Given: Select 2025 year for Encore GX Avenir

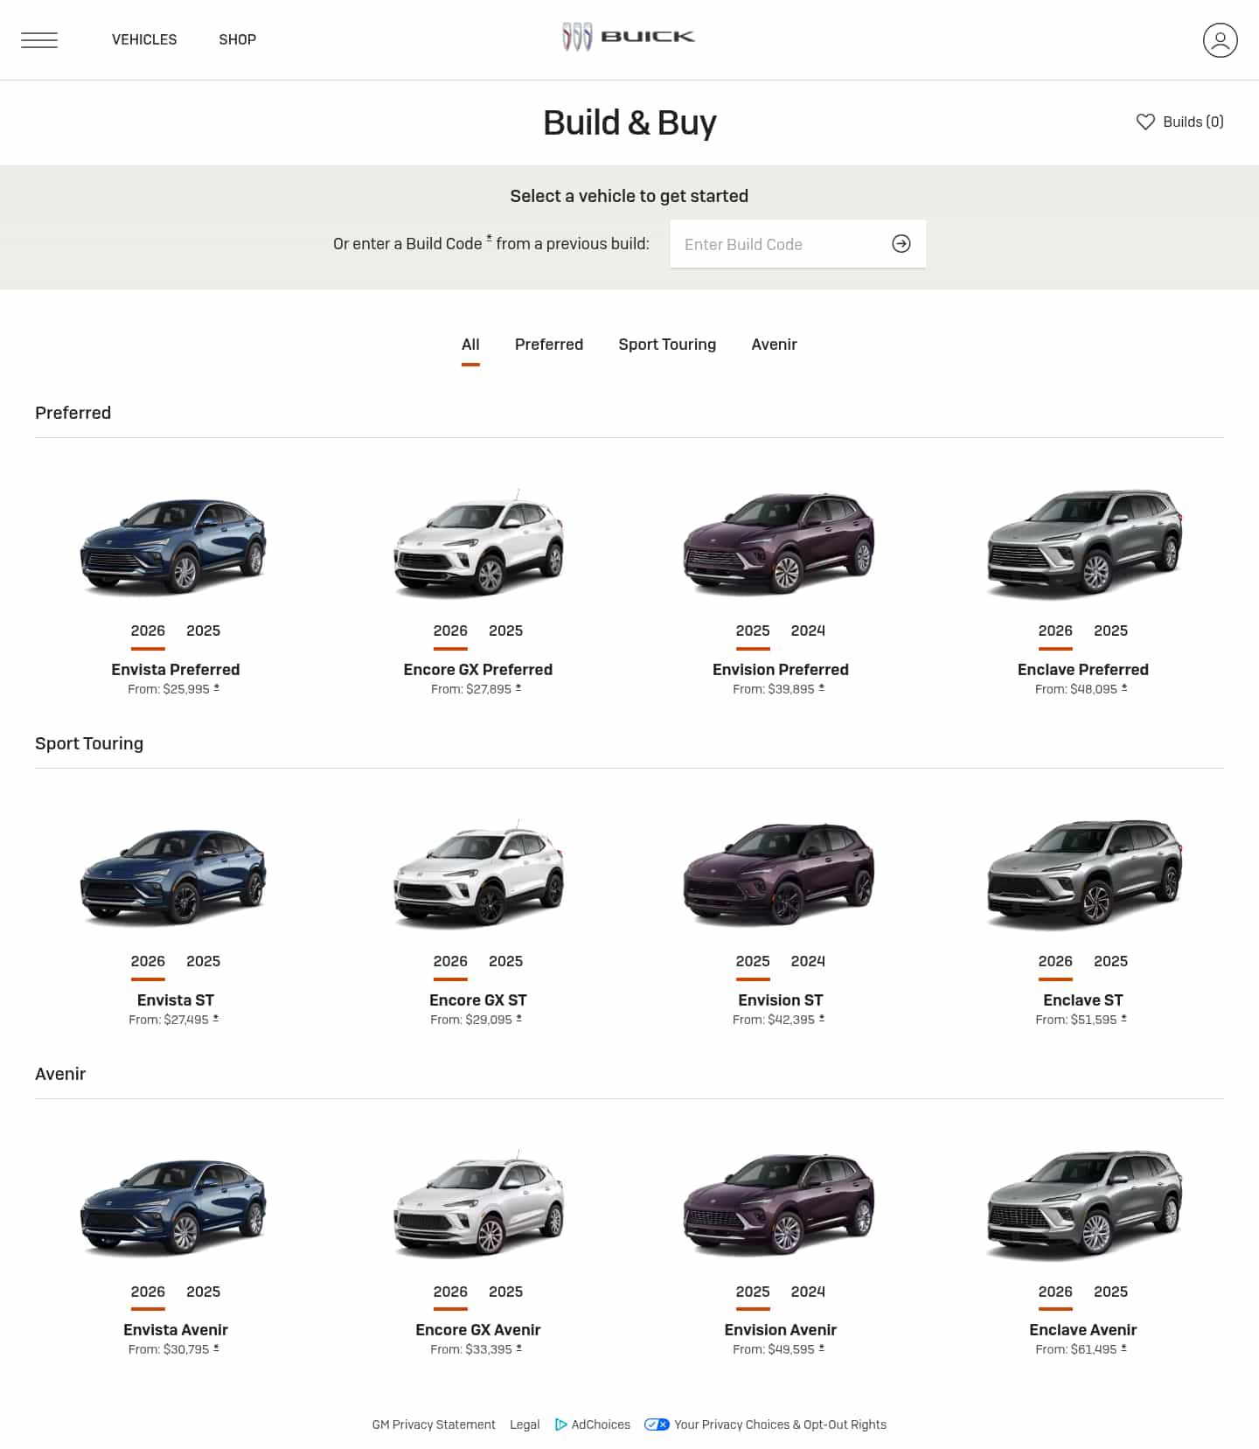Looking at the screenshot, I should tap(506, 1292).
